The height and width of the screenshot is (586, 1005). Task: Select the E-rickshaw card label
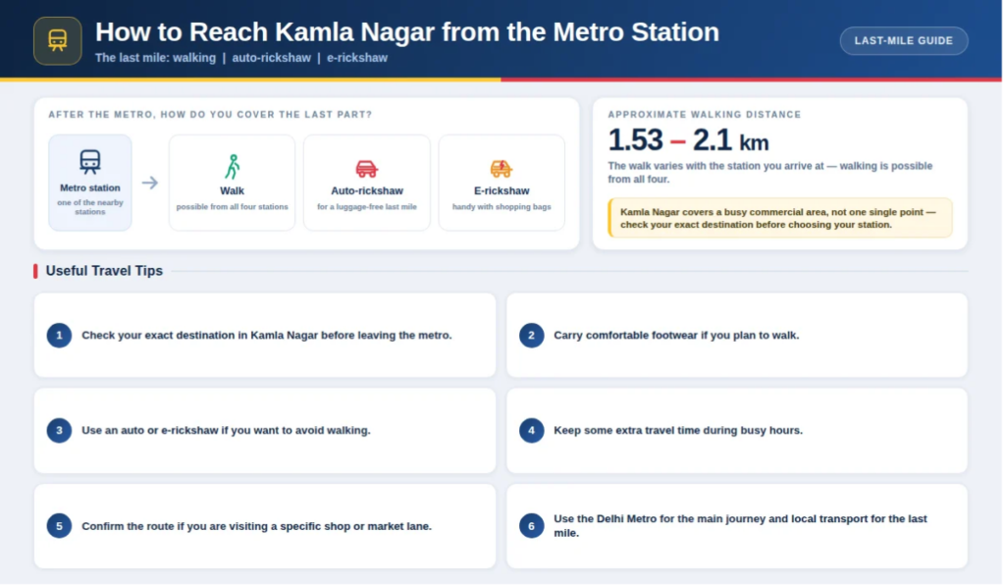point(502,191)
